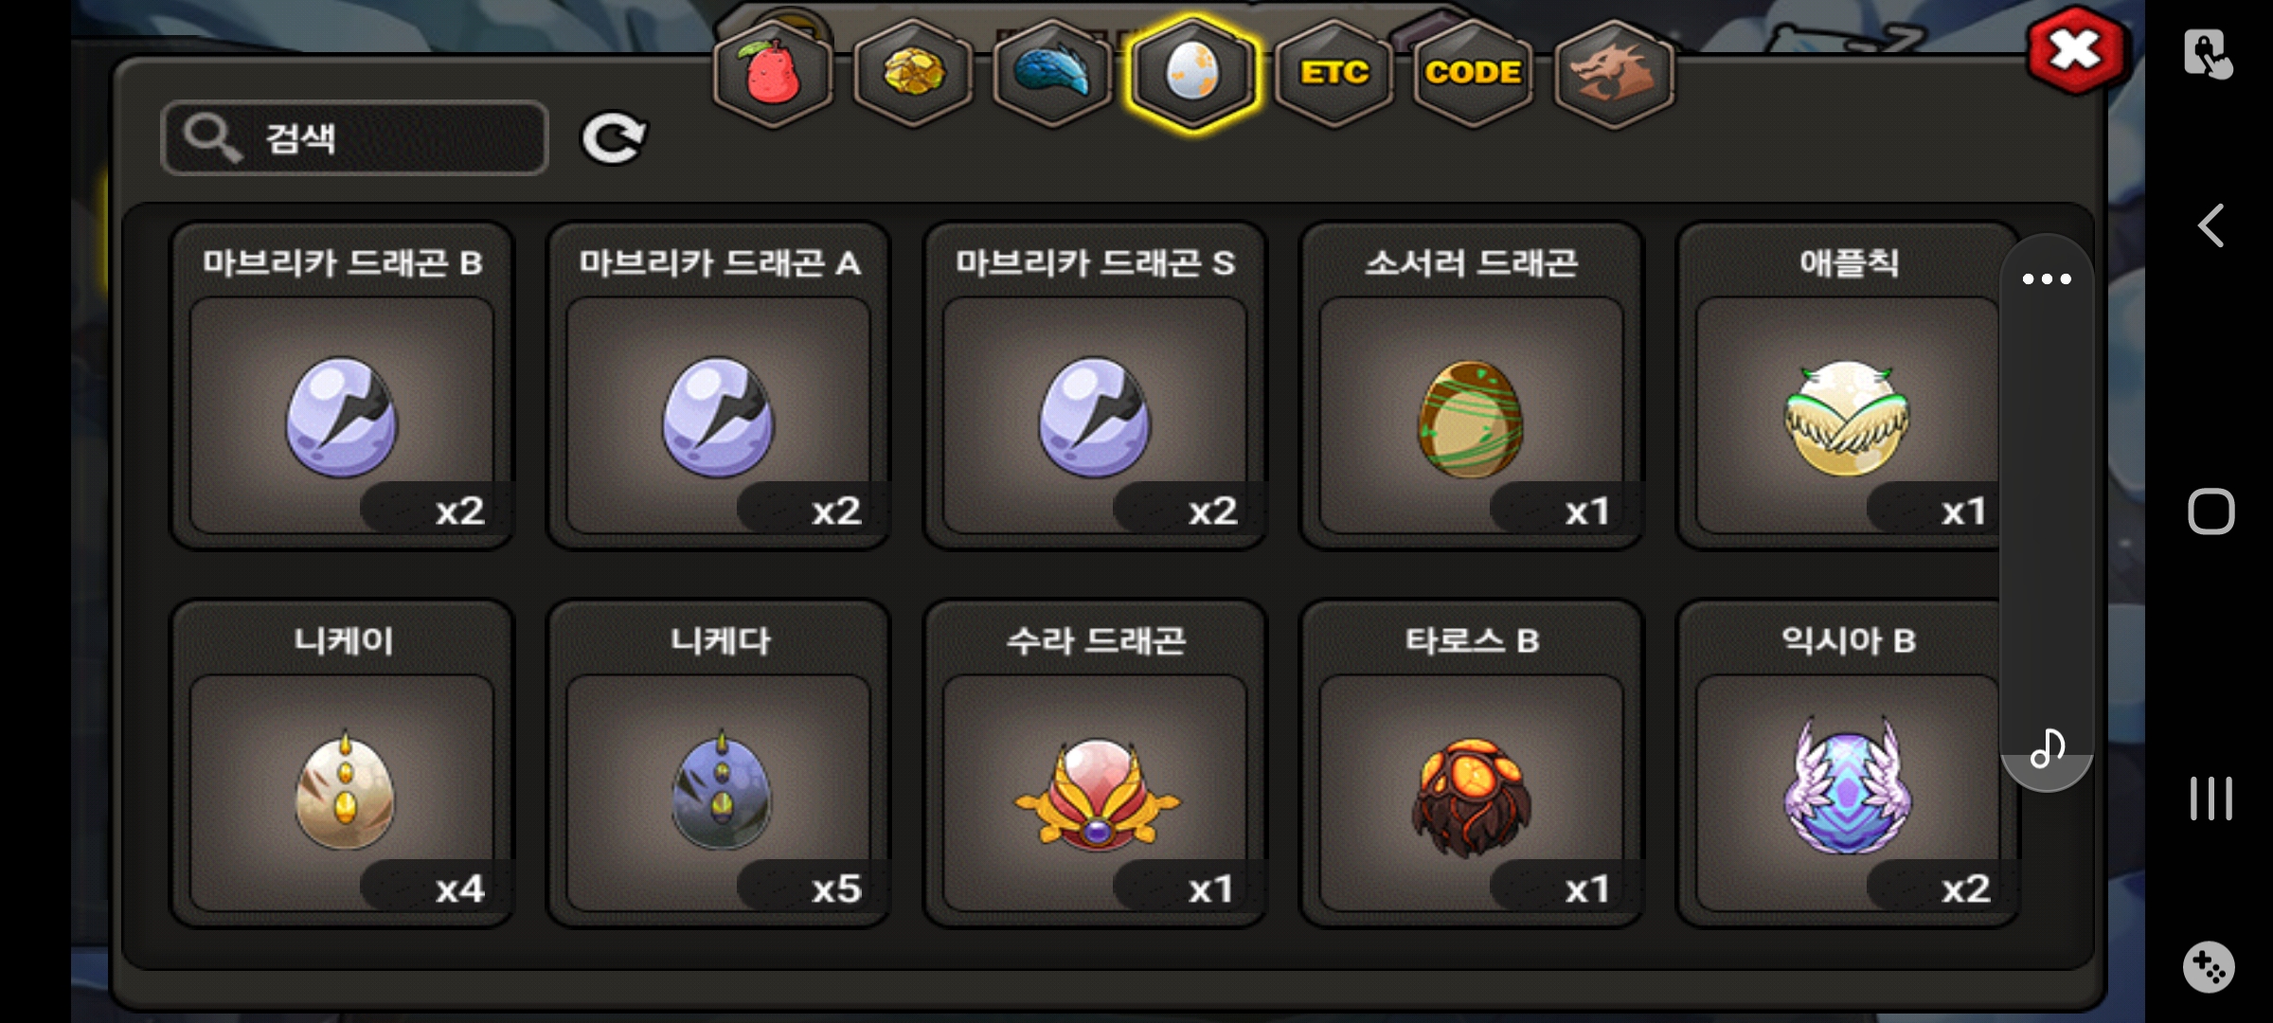Open the game controller tools icon
This screenshot has height=1023, width=2273.
click(2210, 967)
